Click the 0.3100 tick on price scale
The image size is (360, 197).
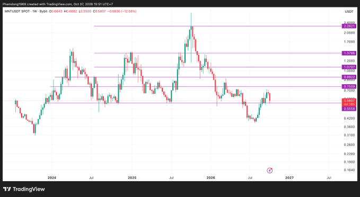point(349,135)
